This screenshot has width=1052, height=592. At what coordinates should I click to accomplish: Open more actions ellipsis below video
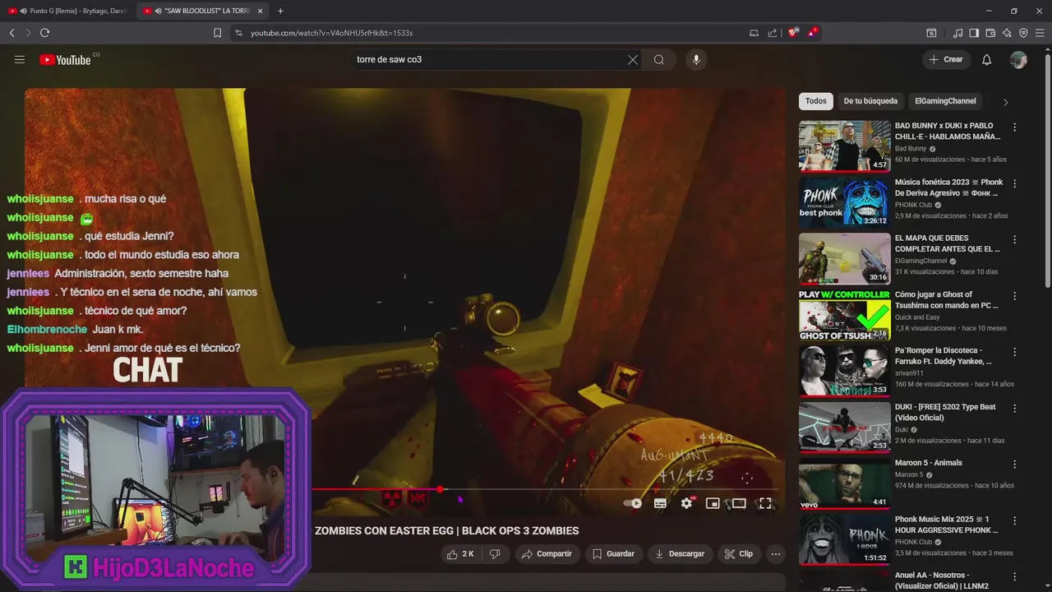775,554
